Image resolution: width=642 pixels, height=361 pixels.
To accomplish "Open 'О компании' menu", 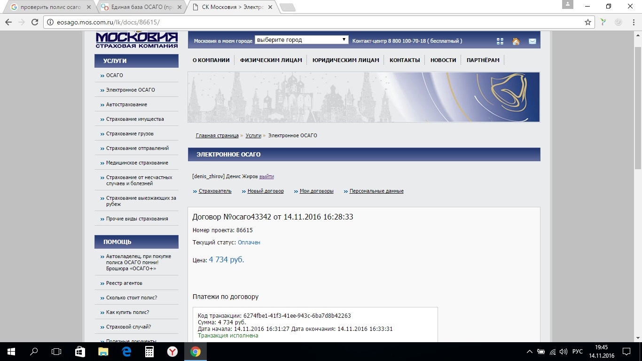I will (211, 60).
